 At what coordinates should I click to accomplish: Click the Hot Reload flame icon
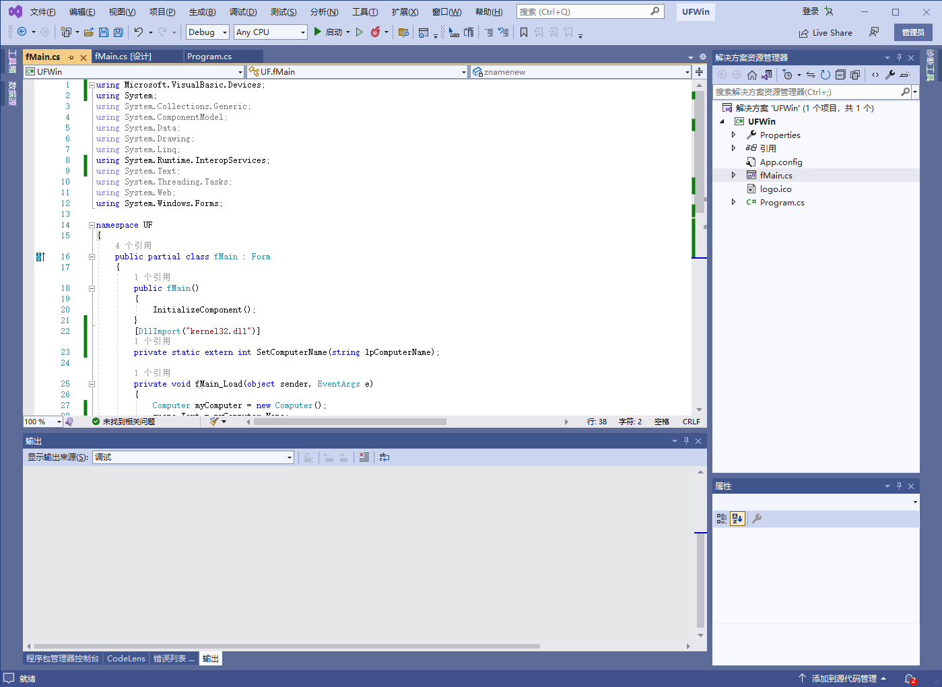[x=376, y=32]
